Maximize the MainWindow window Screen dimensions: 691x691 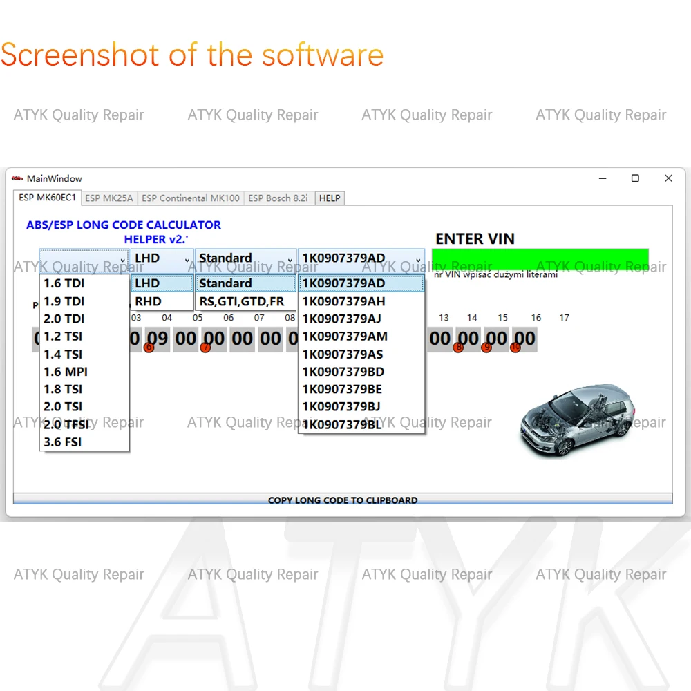tap(635, 178)
